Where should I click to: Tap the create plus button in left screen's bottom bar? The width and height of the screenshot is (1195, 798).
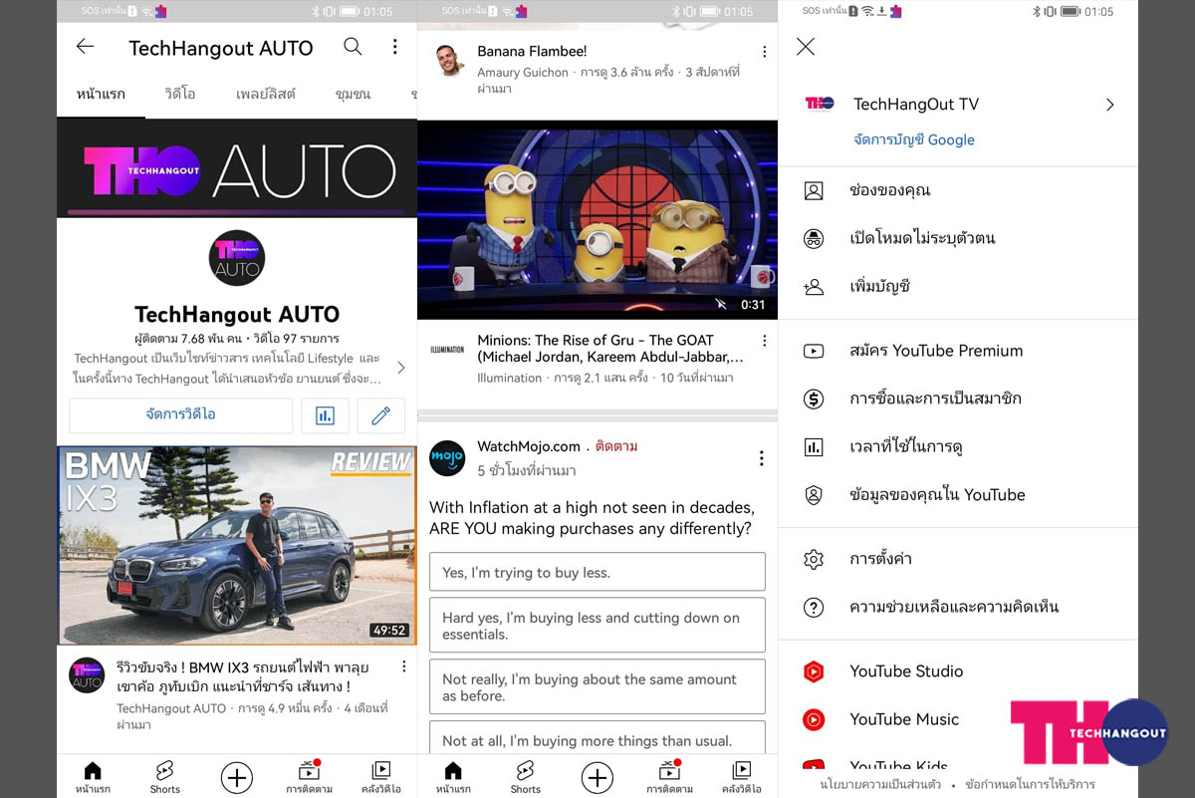(237, 777)
